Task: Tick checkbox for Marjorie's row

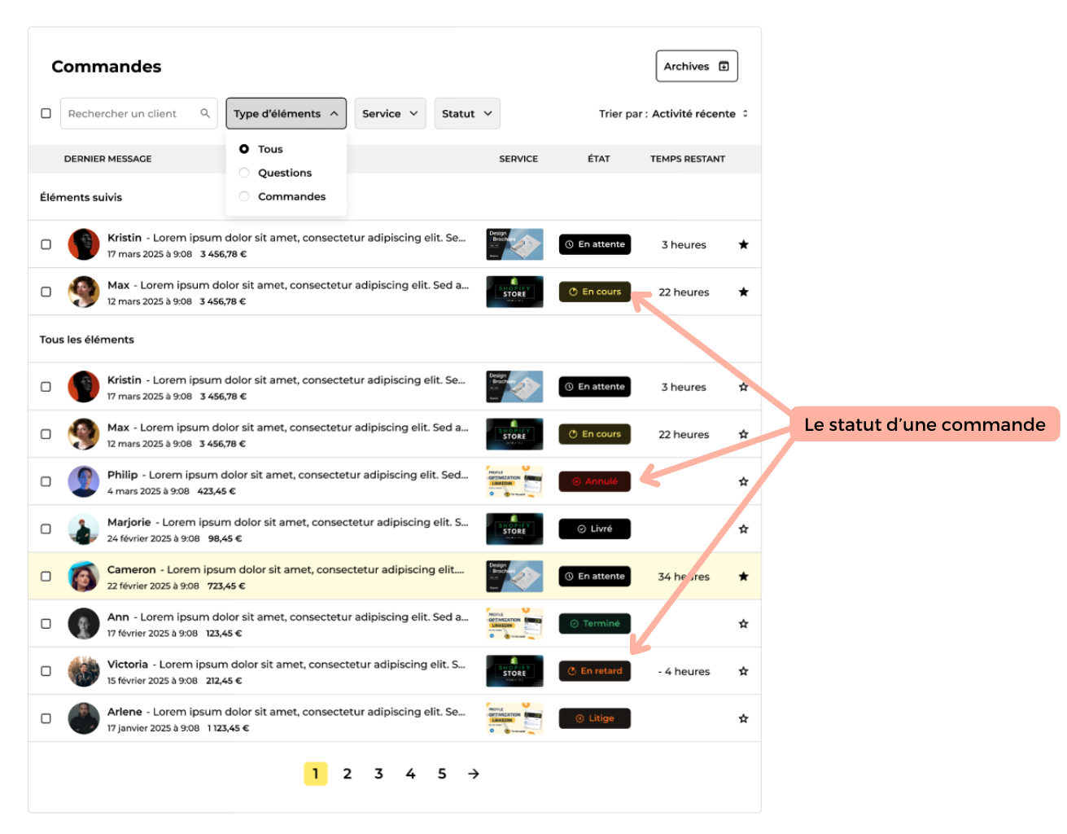Action: tap(46, 529)
